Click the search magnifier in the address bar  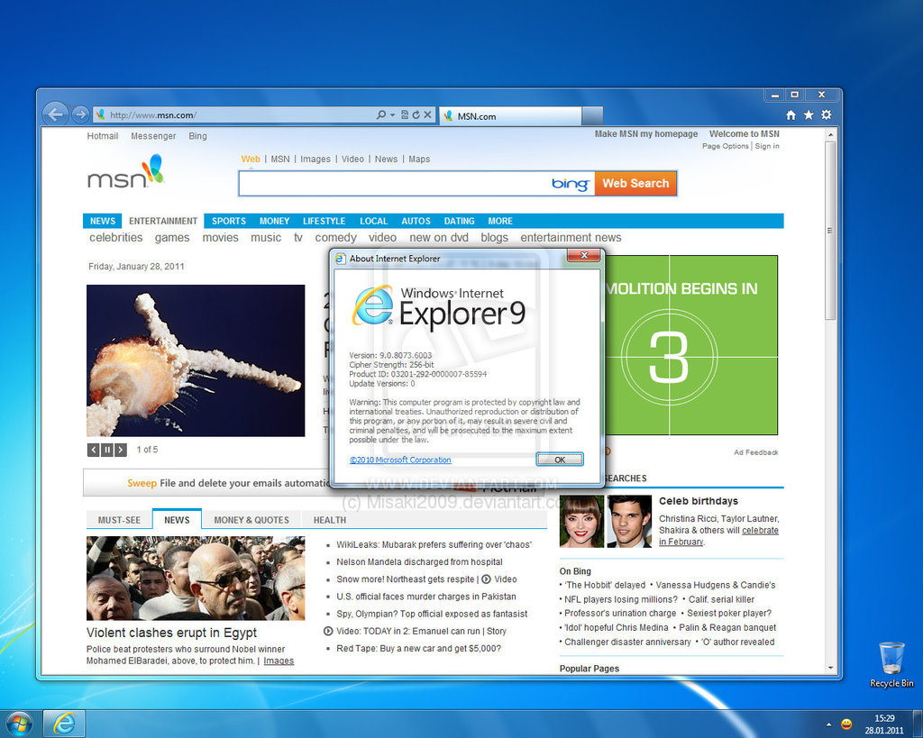[x=381, y=114]
